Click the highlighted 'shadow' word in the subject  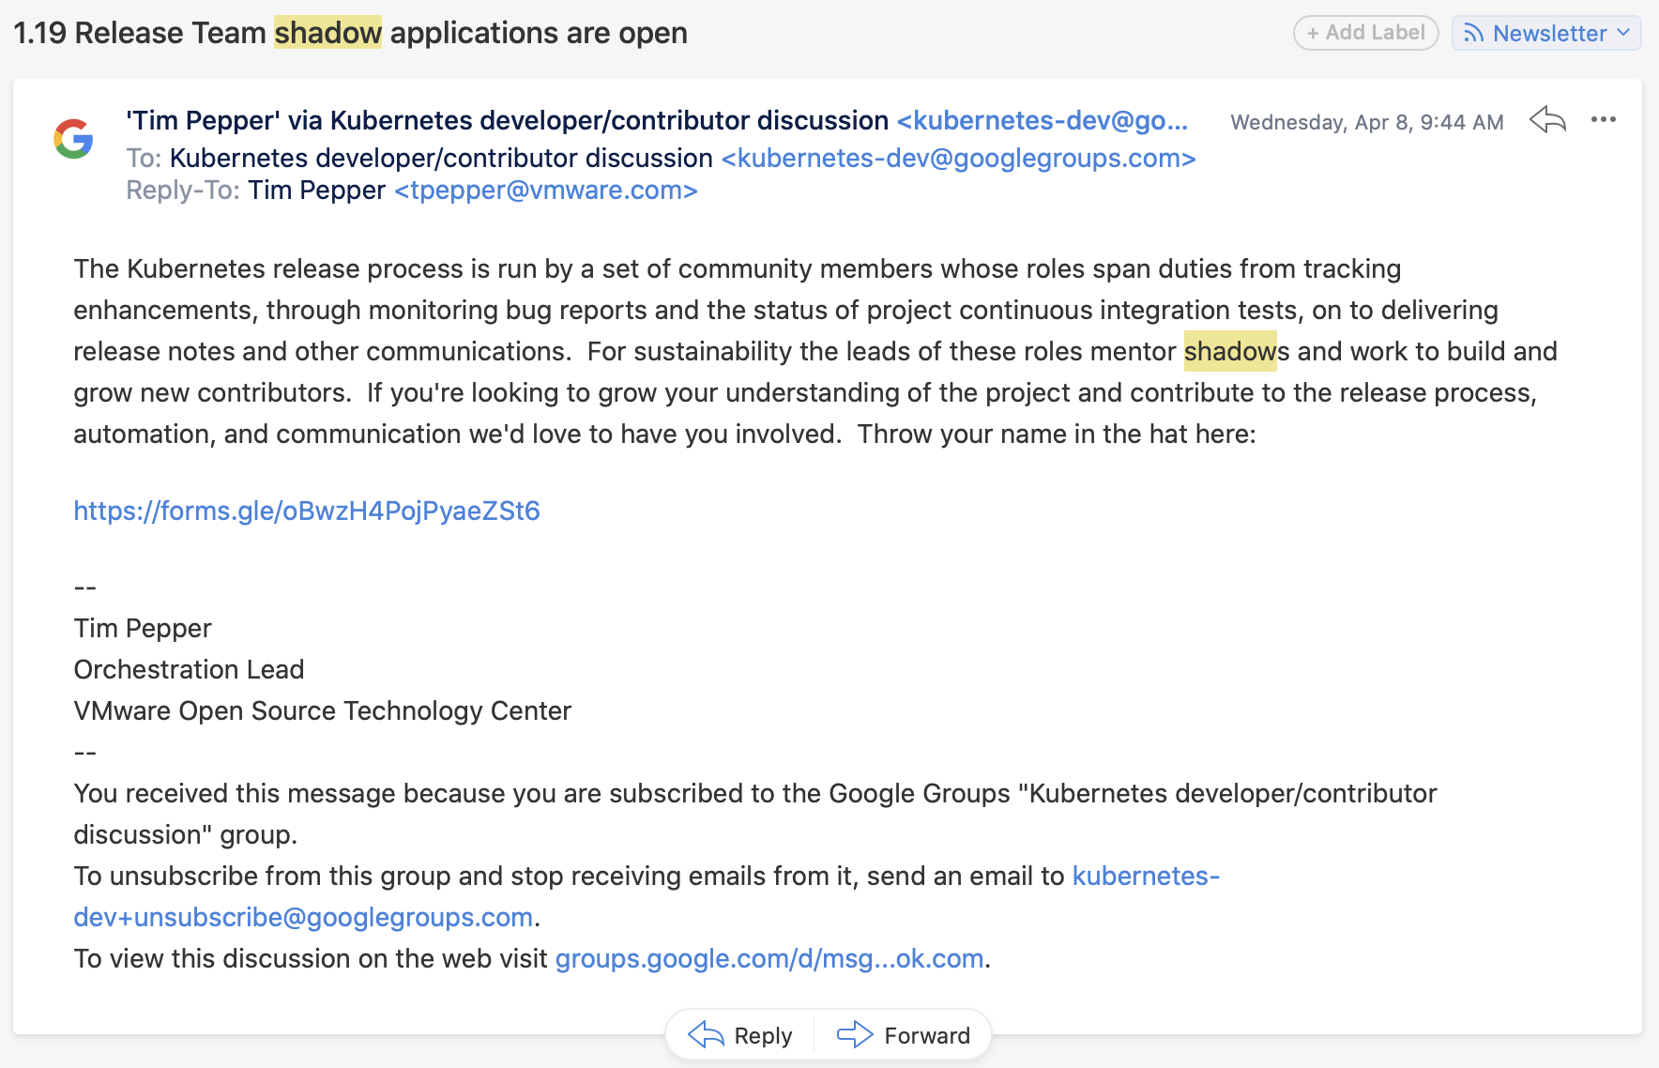tap(327, 33)
